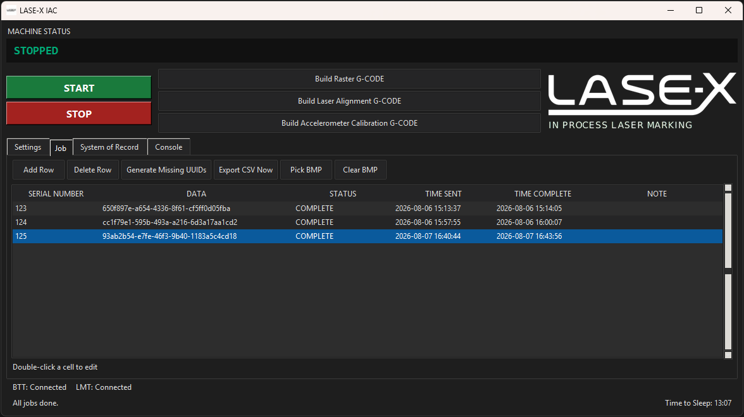The image size is (744, 417).
Task: Close the LASE-X IAC window
Action: pos(728,10)
